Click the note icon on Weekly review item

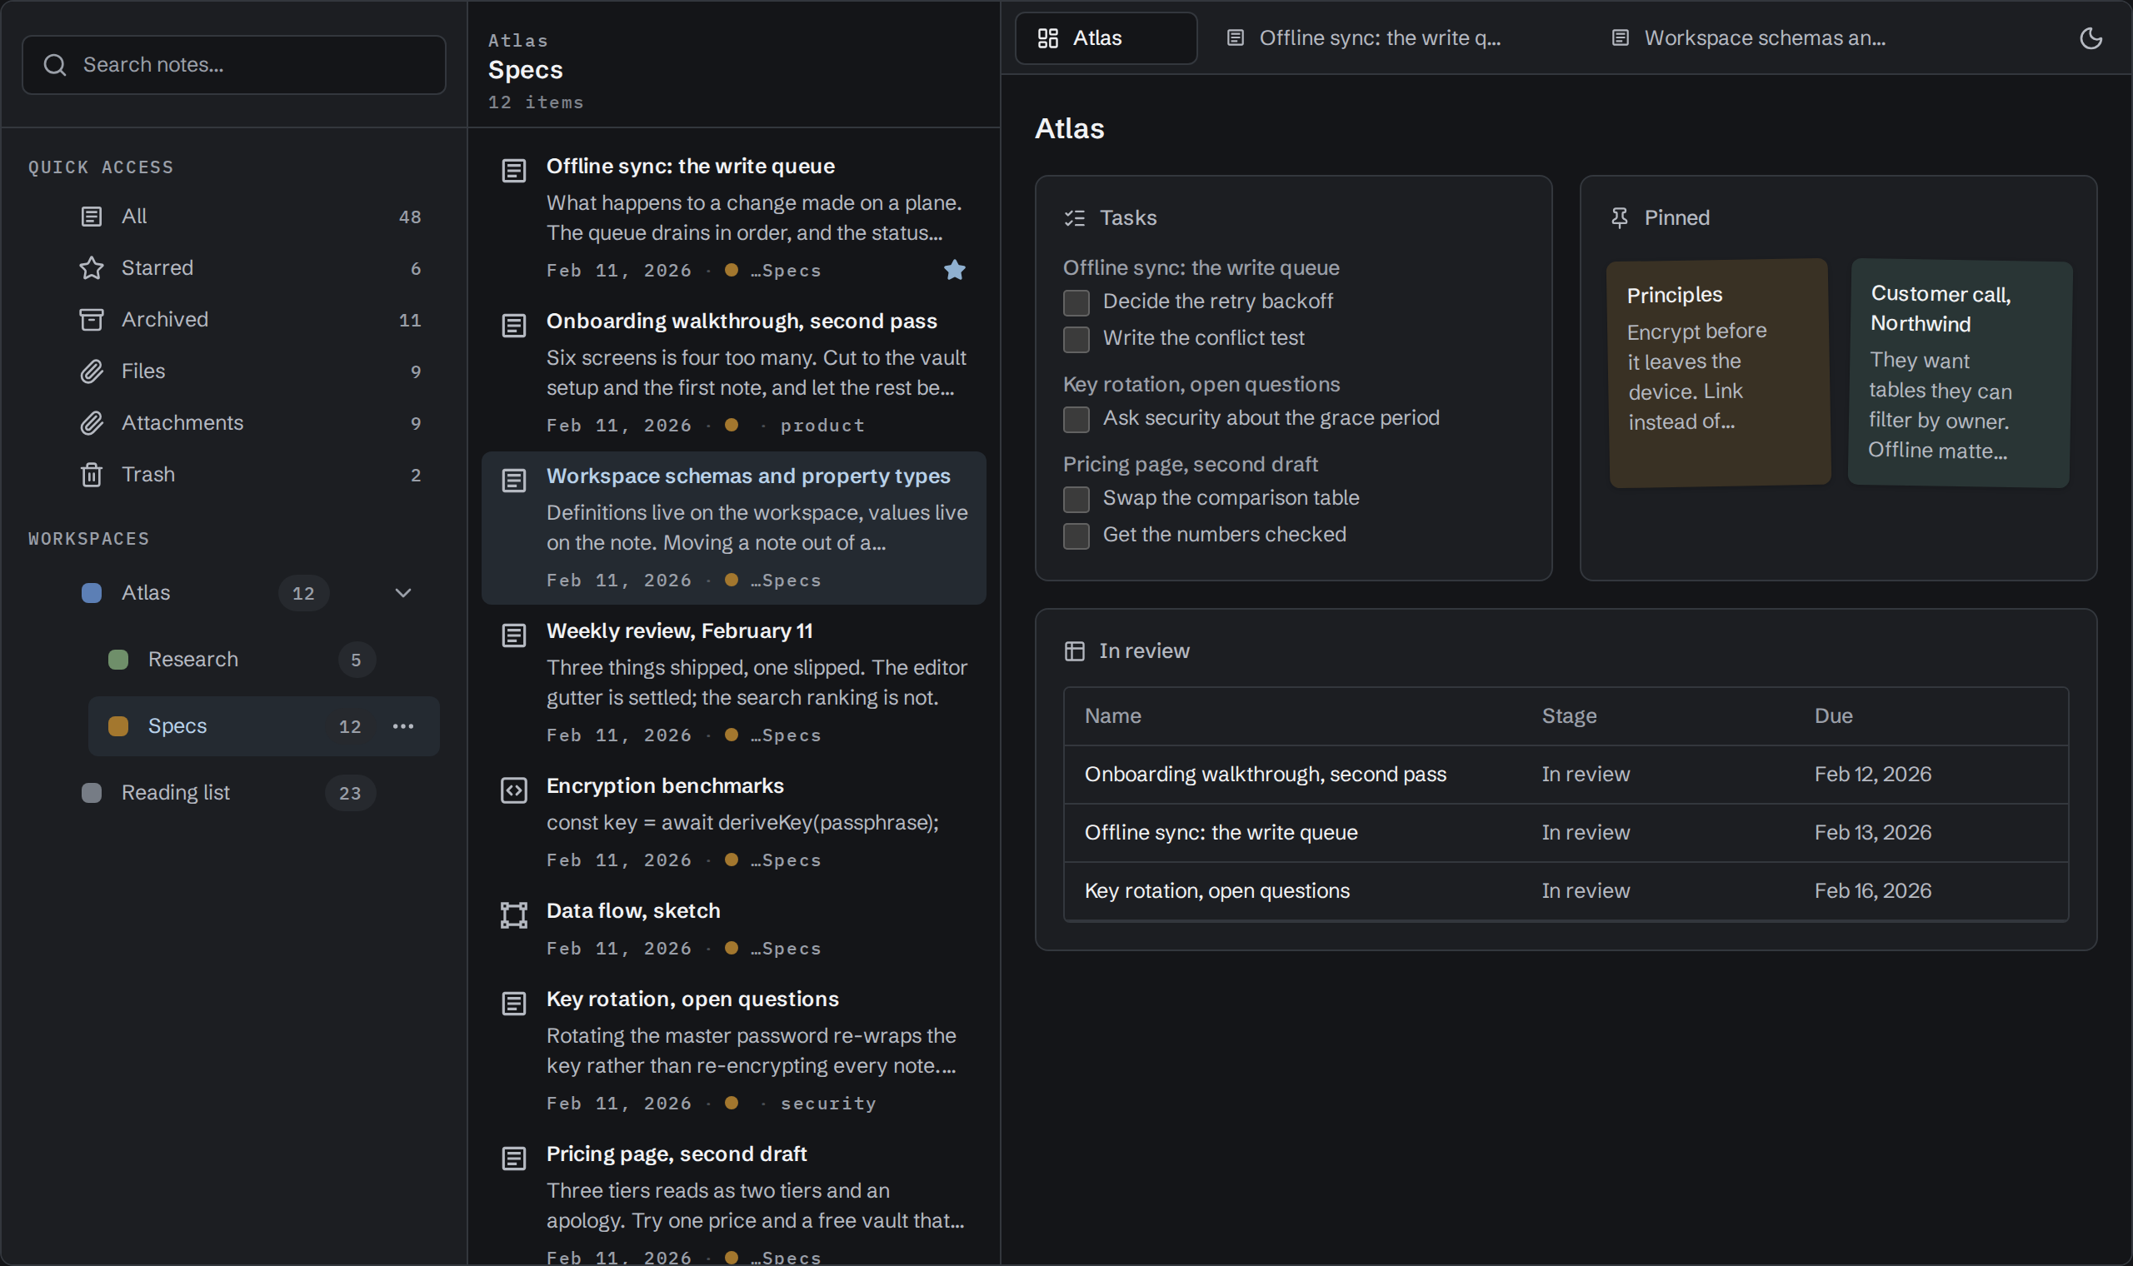click(513, 635)
